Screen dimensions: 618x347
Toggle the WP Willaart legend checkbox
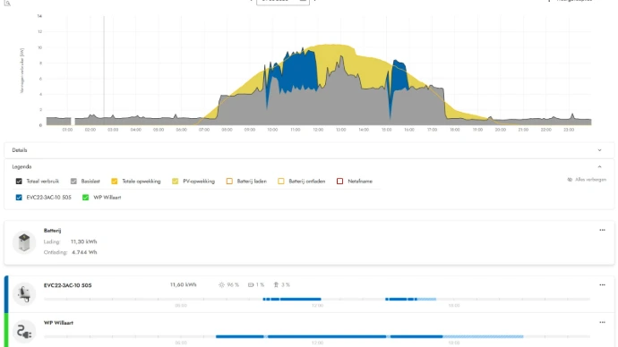[85, 198]
